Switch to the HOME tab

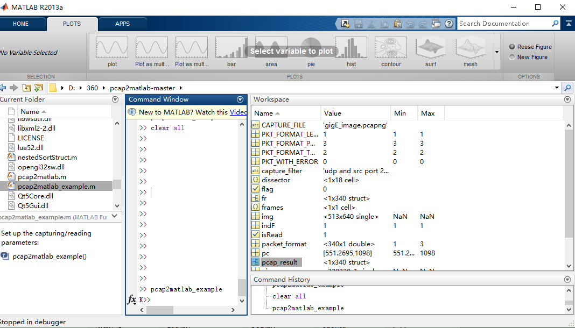tap(20, 24)
